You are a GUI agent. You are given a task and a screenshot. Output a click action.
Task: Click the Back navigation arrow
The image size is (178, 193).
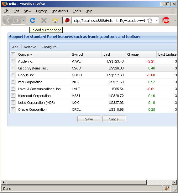coord(8,20)
